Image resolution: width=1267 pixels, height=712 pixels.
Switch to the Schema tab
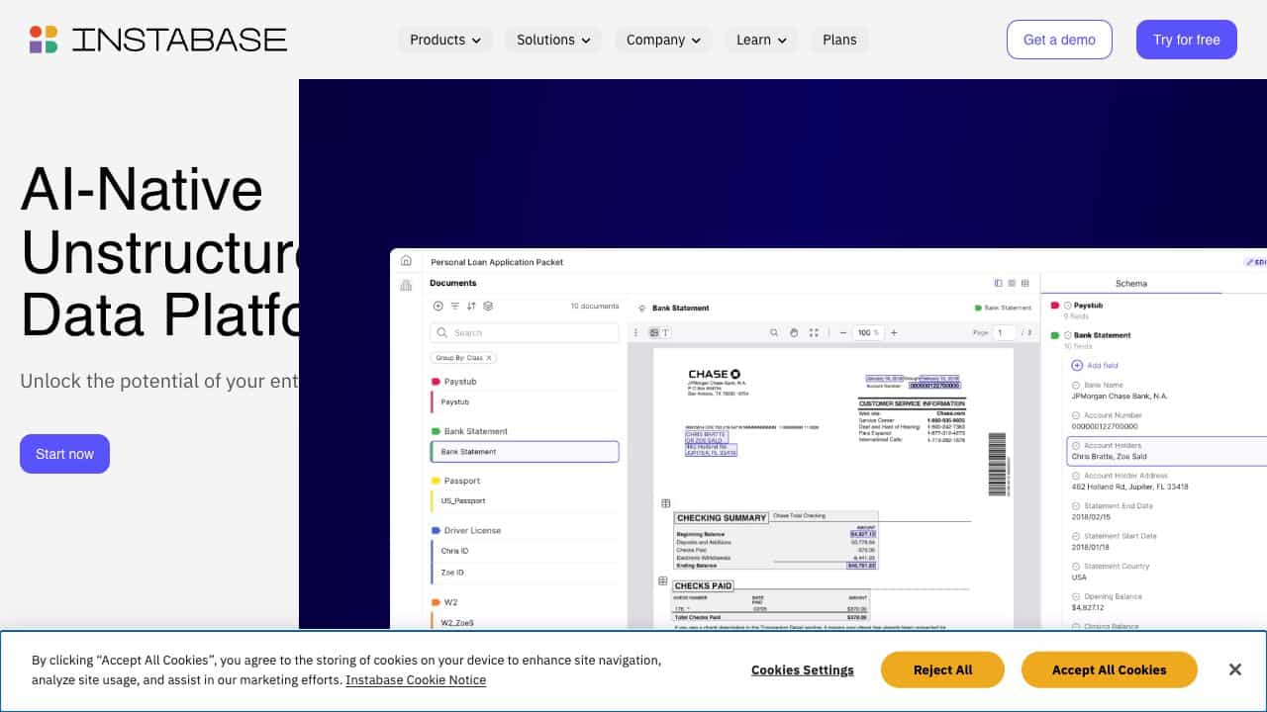pos(1131,284)
